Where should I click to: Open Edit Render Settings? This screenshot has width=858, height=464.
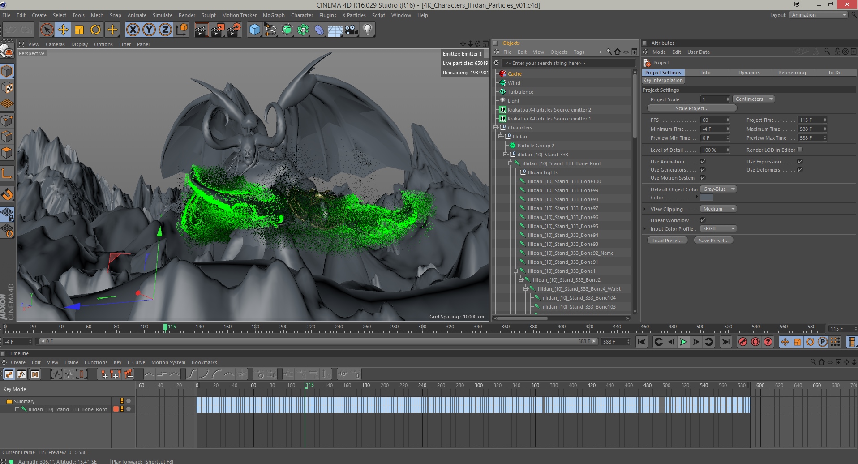234,30
